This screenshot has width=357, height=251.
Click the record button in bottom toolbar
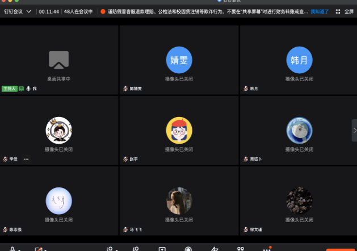[x=188, y=249]
